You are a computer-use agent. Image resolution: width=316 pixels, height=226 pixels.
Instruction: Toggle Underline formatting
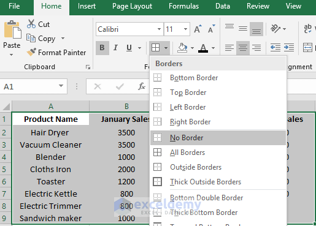(x=129, y=48)
